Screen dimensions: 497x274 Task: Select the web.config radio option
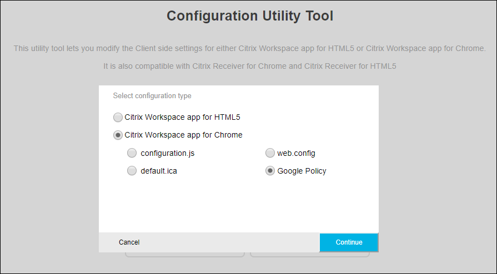click(270, 153)
